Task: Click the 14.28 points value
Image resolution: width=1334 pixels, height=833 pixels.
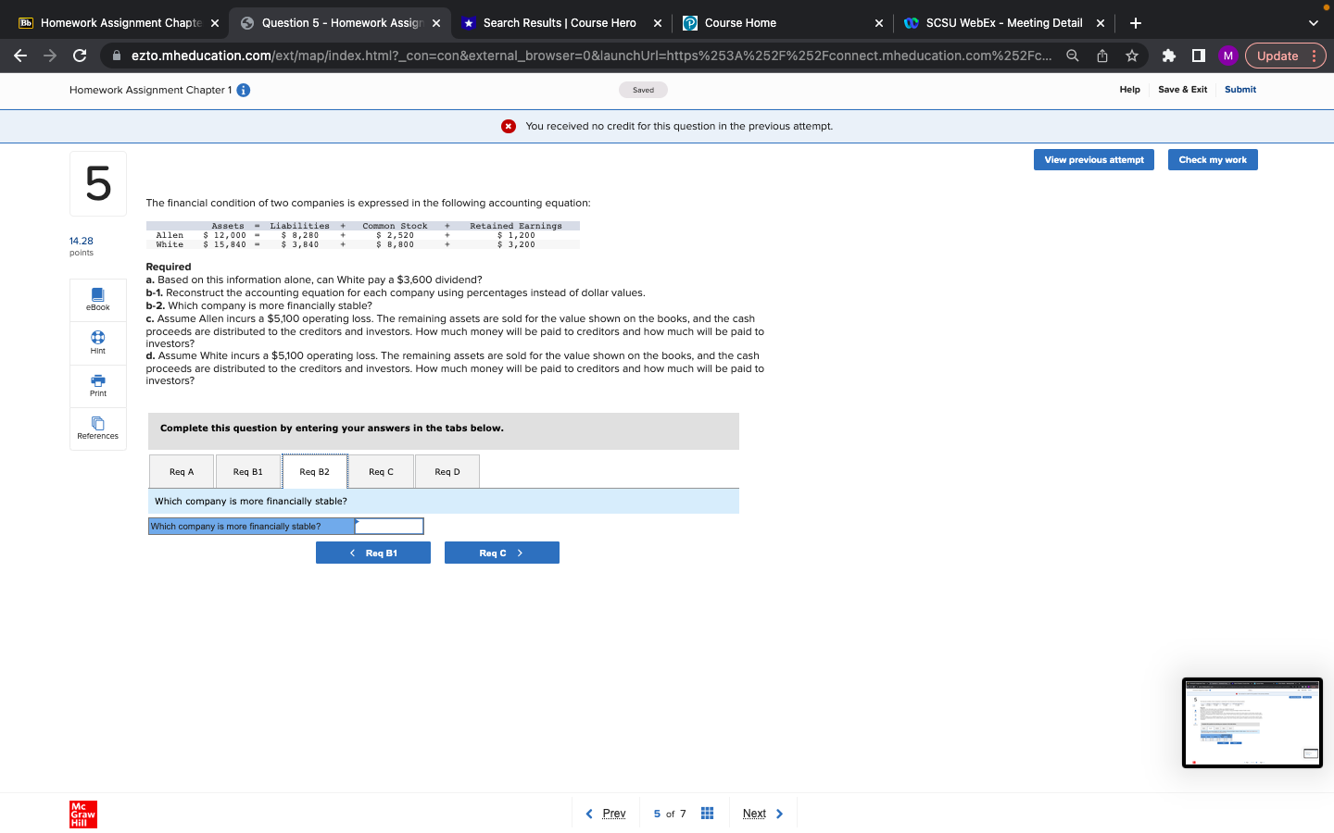Action: 82,242
